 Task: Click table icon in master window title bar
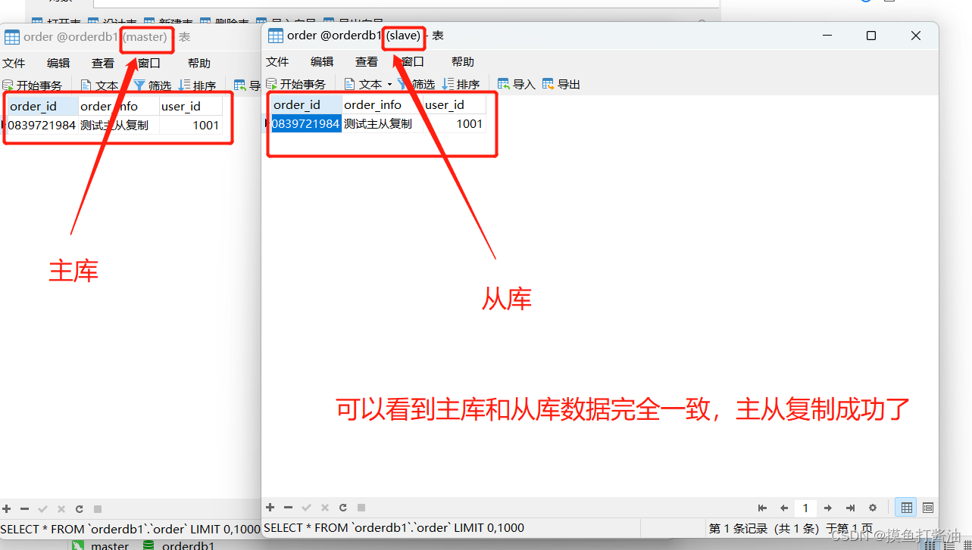tap(11, 36)
